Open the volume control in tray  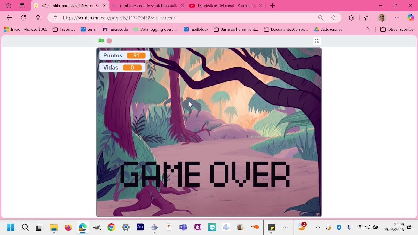[368, 227]
